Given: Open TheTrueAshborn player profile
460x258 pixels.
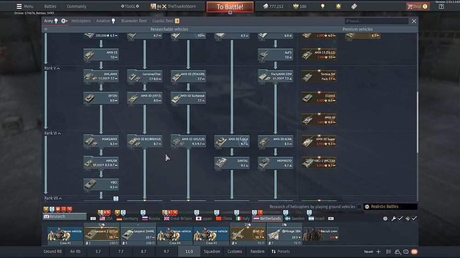Looking at the screenshot, I should 182,6.
